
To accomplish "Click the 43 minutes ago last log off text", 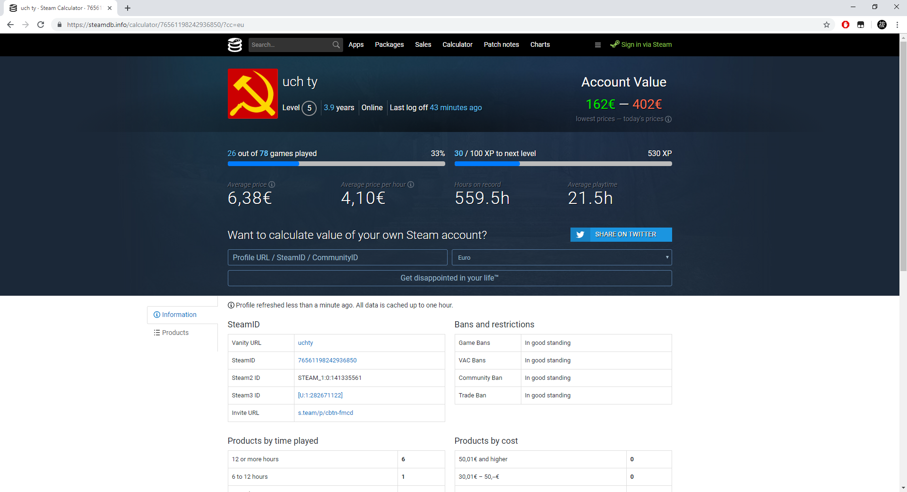I will coord(456,108).
